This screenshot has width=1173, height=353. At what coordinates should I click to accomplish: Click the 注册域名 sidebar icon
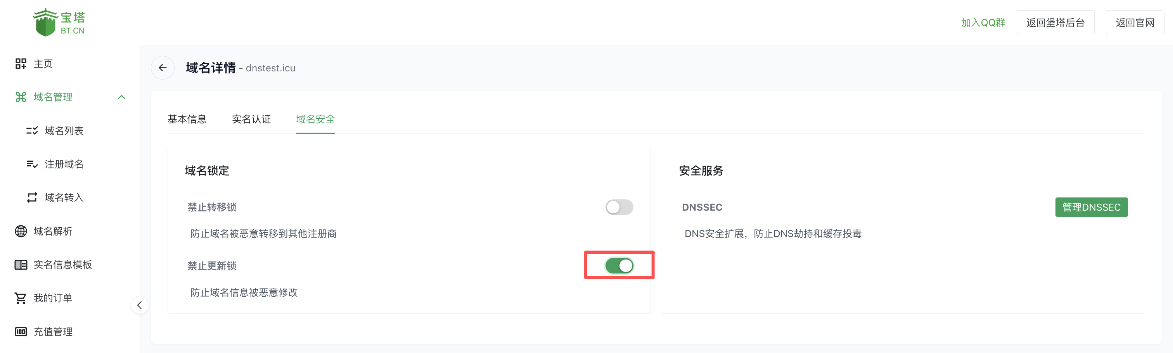(31, 164)
